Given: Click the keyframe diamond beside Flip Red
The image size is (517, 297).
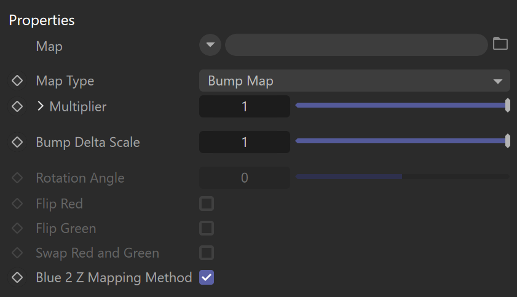Looking at the screenshot, I should (17, 204).
